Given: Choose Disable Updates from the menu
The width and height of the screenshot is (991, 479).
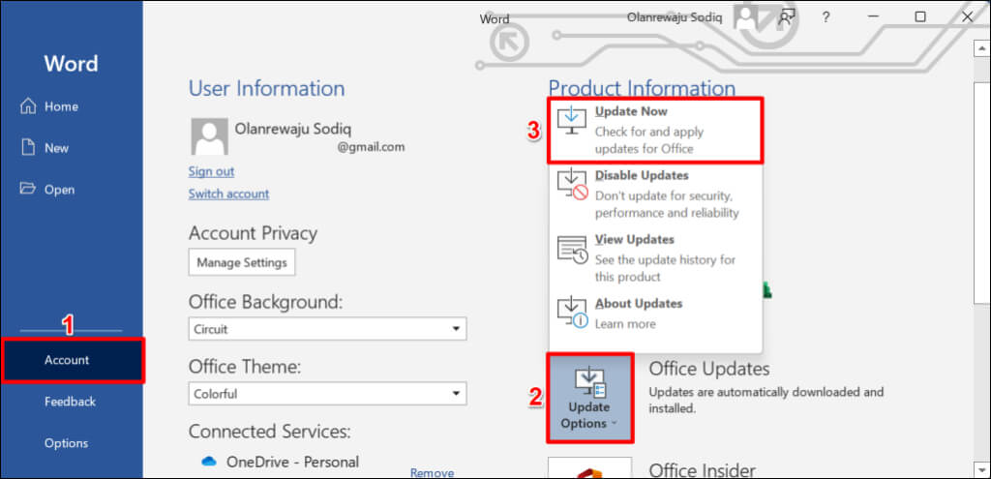Looking at the screenshot, I should tap(655, 194).
